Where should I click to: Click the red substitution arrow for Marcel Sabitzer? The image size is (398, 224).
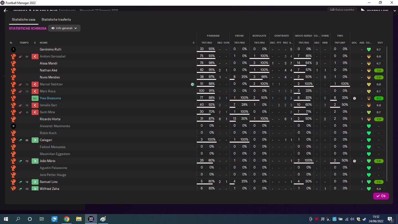35,84
